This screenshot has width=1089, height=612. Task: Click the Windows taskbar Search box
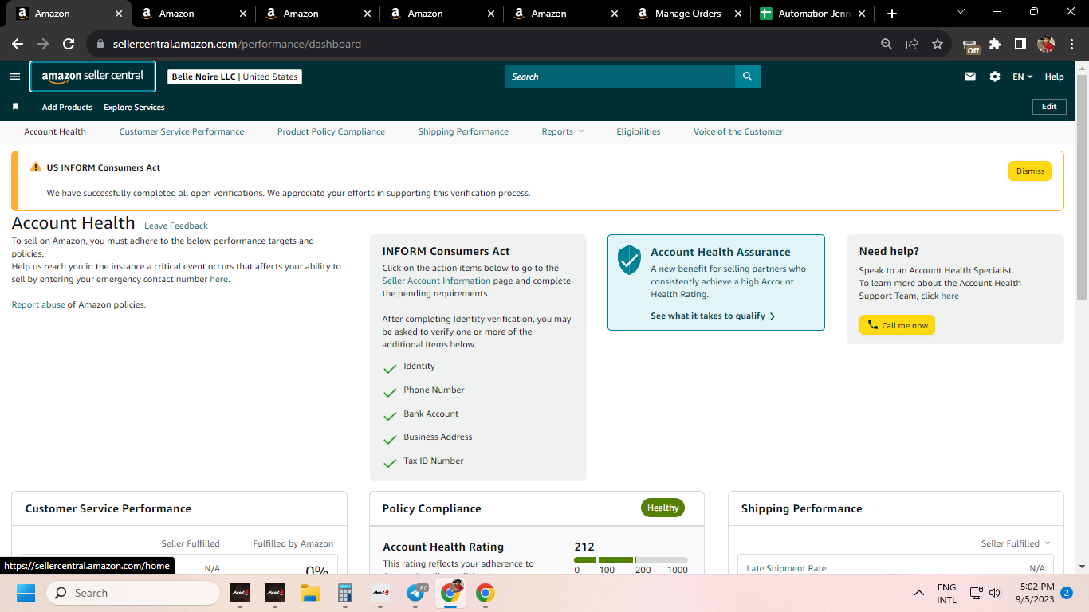coord(132,593)
